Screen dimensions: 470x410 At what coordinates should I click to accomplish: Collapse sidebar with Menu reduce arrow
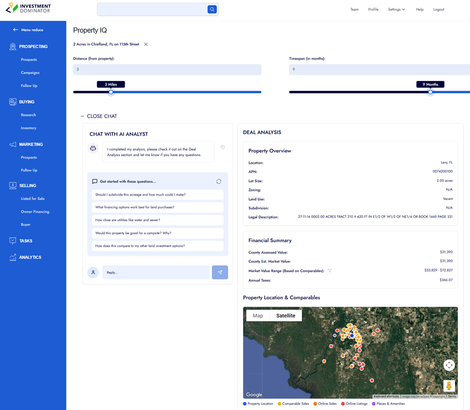click(16, 30)
